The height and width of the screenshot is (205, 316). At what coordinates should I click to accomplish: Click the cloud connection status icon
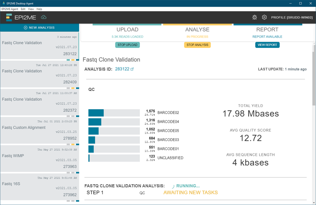(44, 17)
